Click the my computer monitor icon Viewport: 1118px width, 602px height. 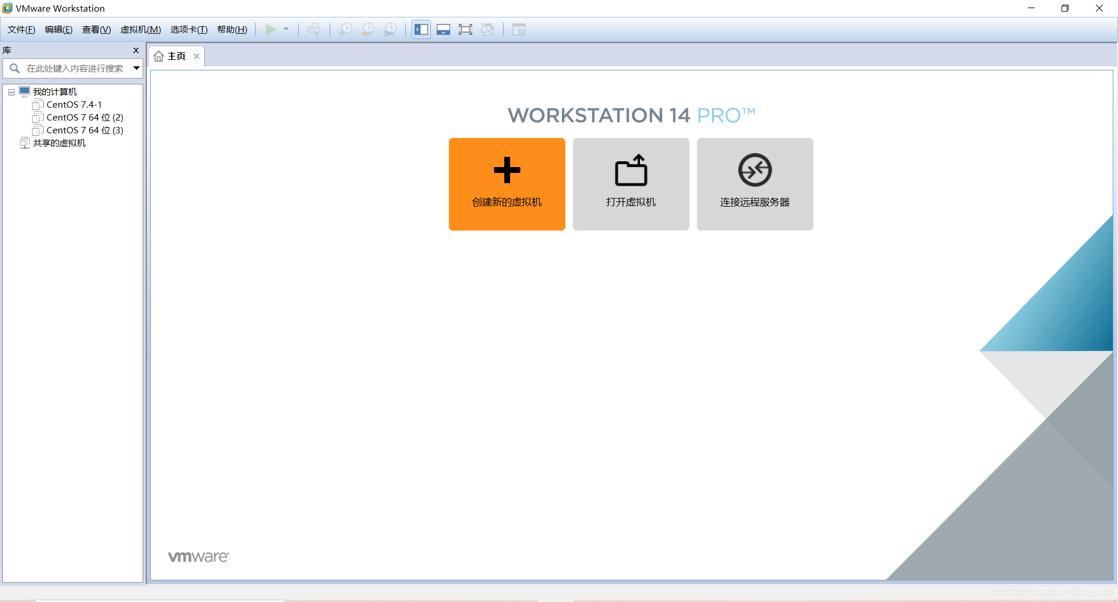coord(24,92)
